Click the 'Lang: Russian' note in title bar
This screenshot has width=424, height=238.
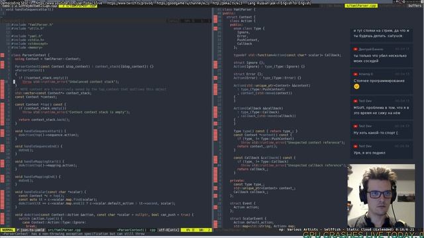click(x=279, y=3)
